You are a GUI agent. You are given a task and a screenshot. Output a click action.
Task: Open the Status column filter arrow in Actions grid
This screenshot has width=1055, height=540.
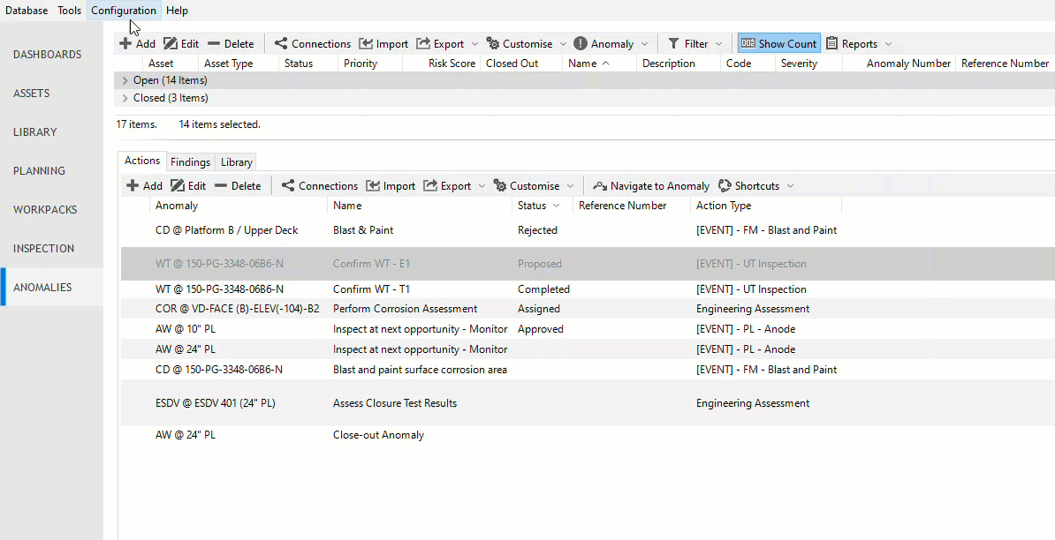pos(557,206)
